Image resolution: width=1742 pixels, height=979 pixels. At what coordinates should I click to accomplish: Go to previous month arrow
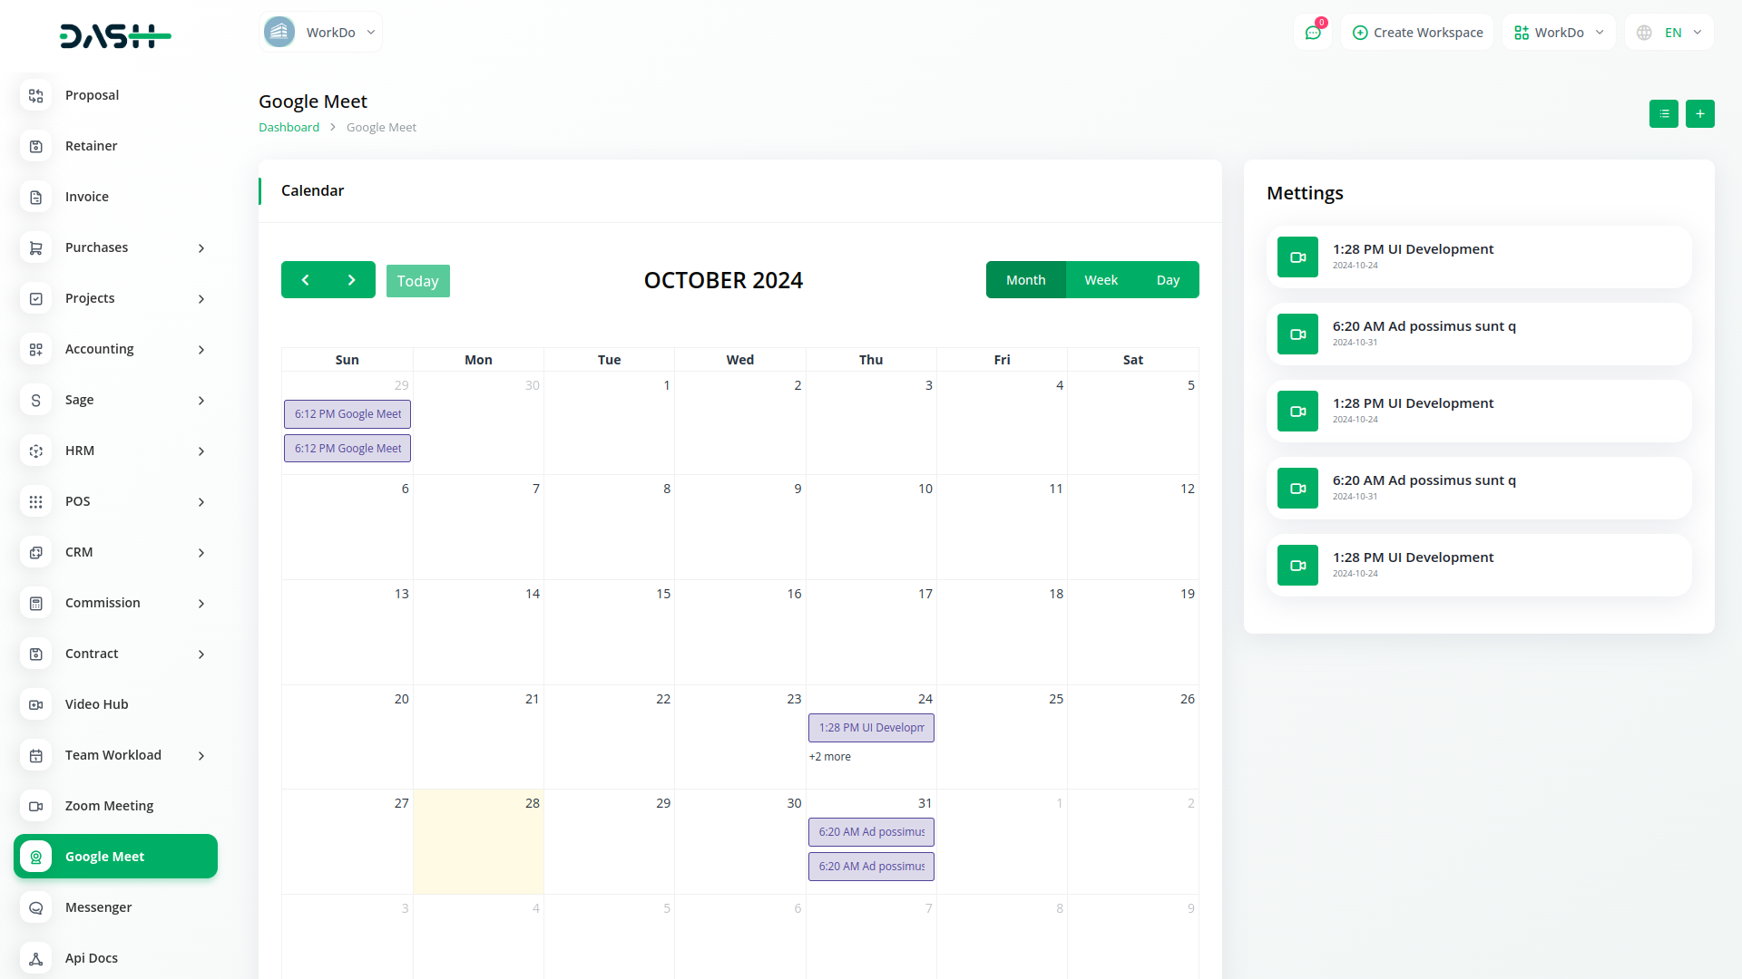(x=305, y=280)
